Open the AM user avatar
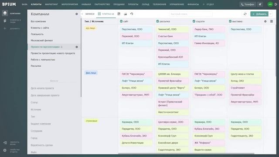The width and height of the screenshot is (279, 157). tap(270, 4)
